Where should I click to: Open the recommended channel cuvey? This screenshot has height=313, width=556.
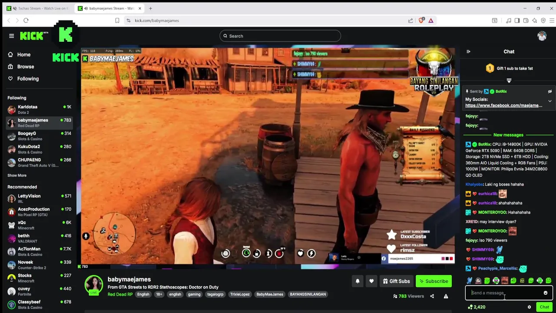[x=39, y=291]
